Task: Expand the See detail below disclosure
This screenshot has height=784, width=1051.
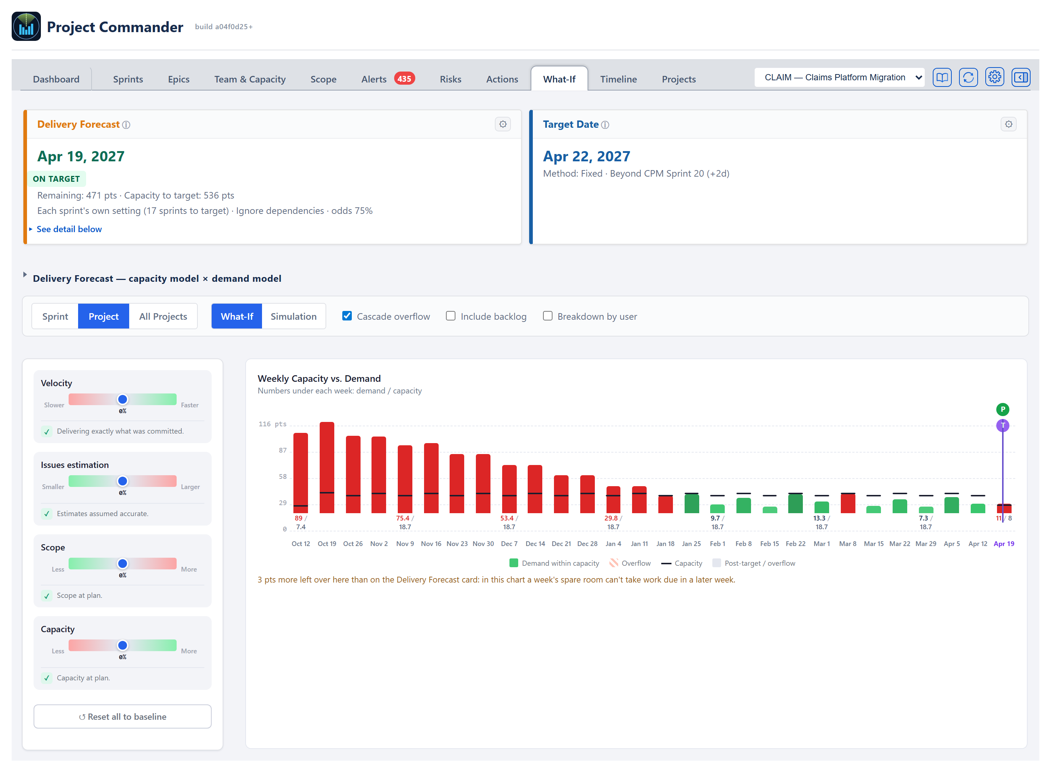Action: pyautogui.click(x=65, y=229)
